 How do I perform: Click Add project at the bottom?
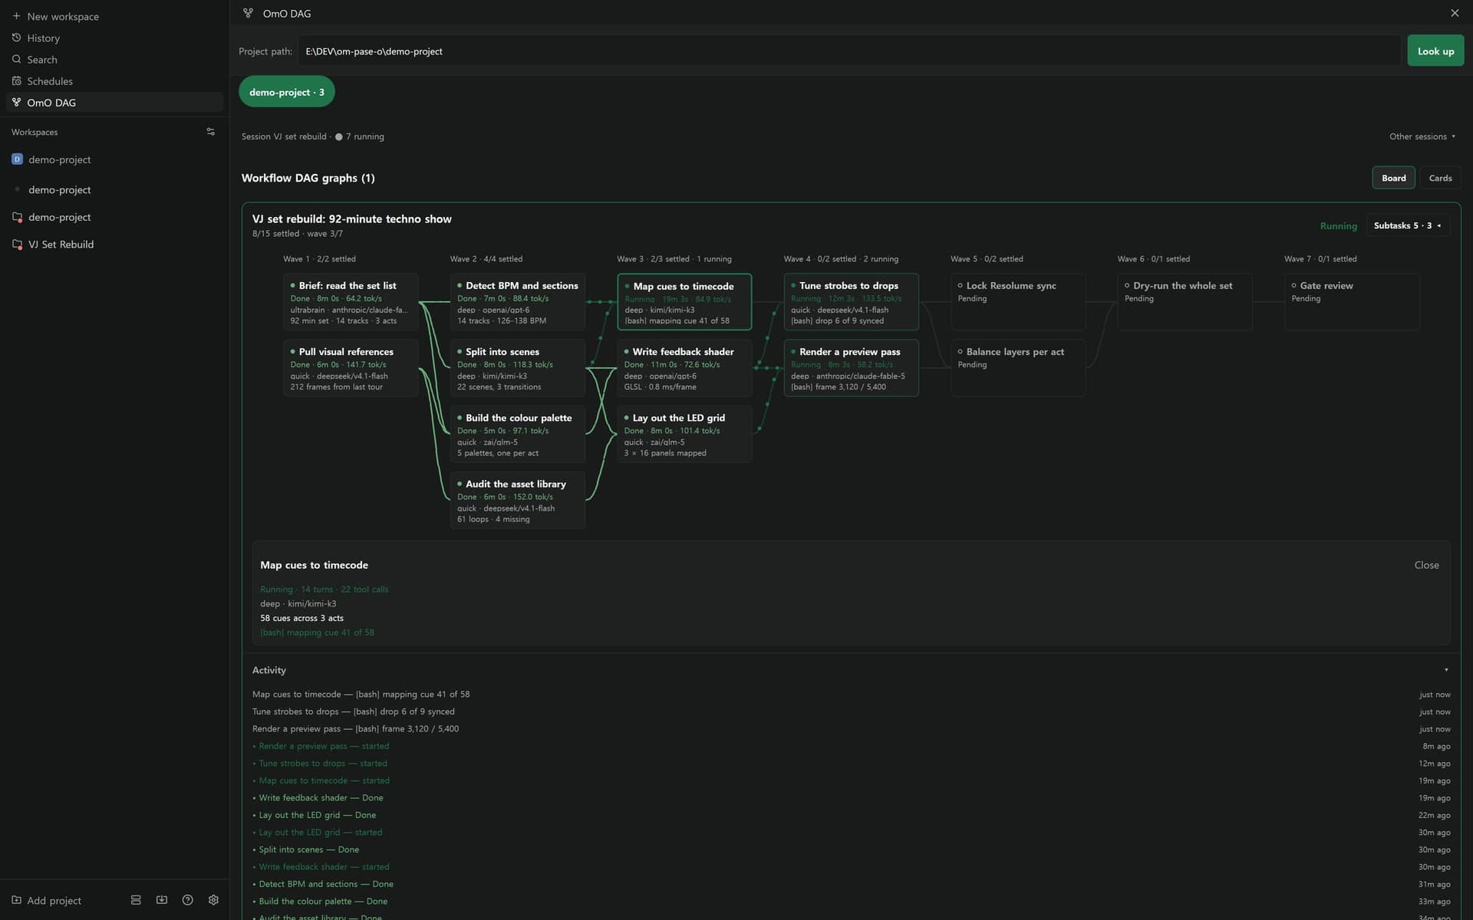pos(47,900)
